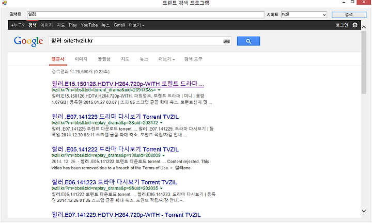Open Play in the black bar
This screenshot has height=223, width=372.
pos(73,25)
